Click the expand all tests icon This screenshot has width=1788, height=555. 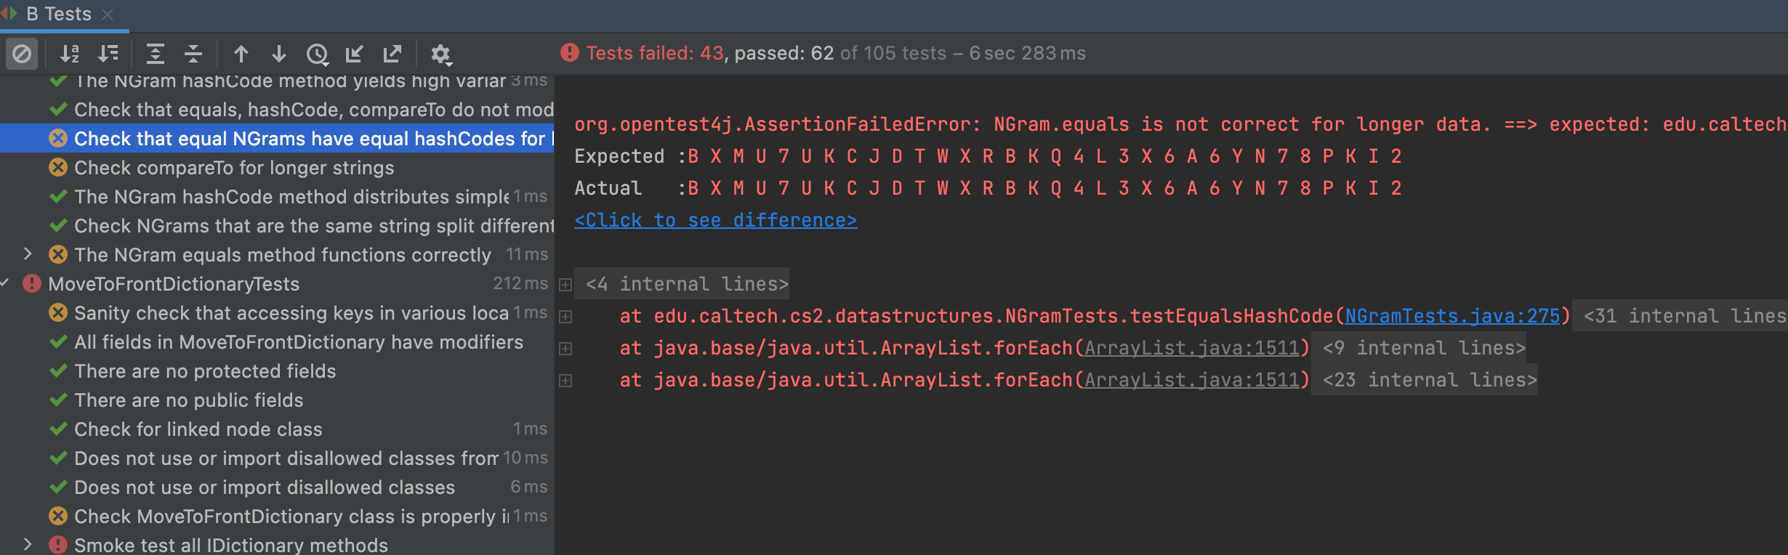click(x=155, y=54)
